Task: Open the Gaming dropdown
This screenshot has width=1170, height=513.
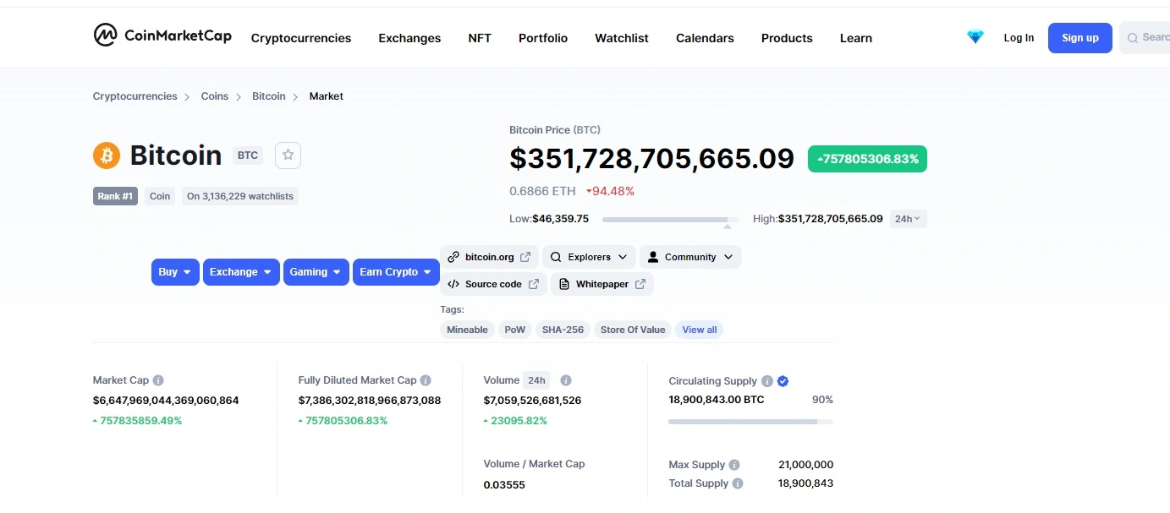Action: tap(316, 272)
